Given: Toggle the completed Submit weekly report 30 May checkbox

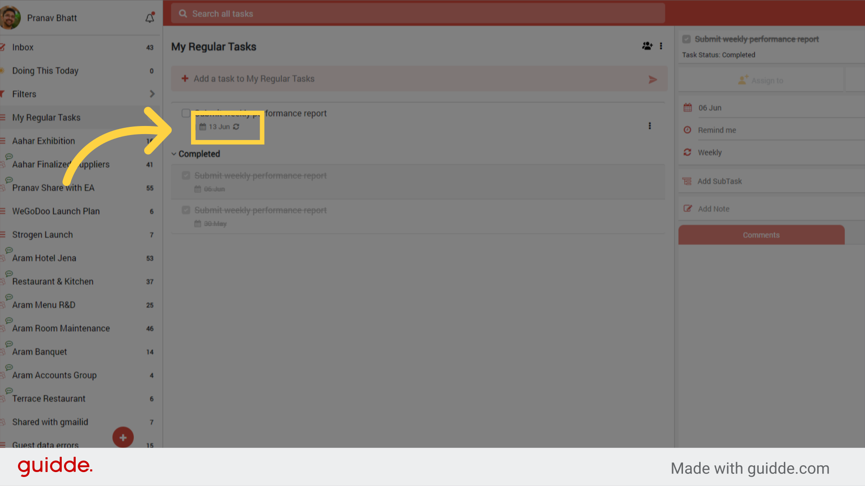Looking at the screenshot, I should click(187, 210).
